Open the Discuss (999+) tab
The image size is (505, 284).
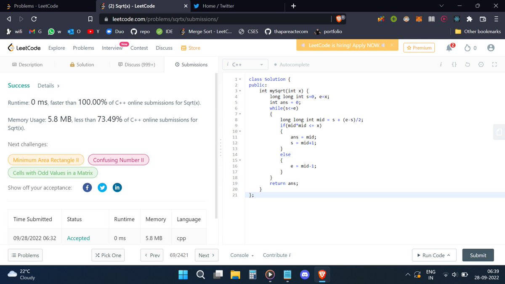(x=137, y=65)
